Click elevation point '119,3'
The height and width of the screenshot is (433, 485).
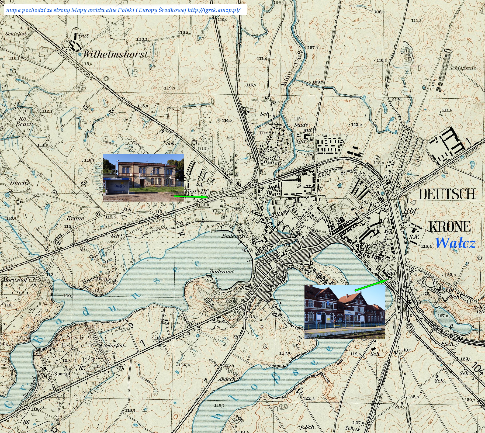169,88
